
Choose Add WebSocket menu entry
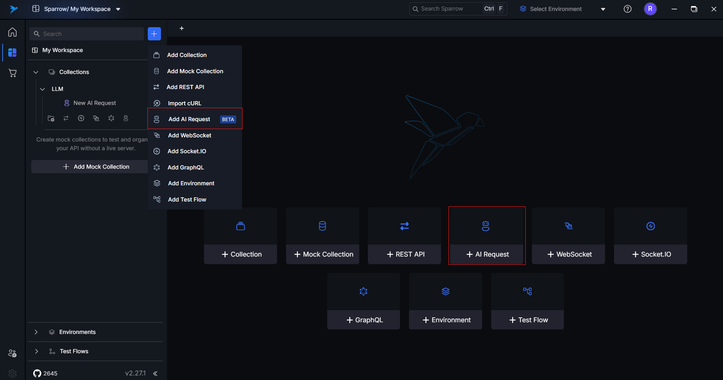point(195,135)
